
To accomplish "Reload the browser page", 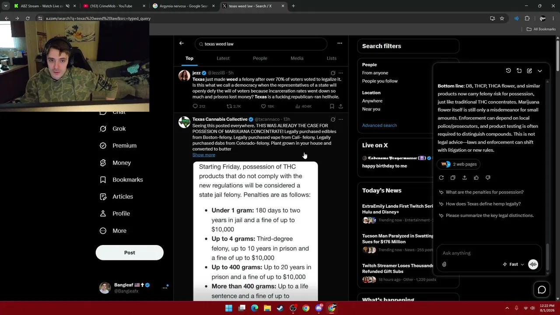I will coord(28,18).
